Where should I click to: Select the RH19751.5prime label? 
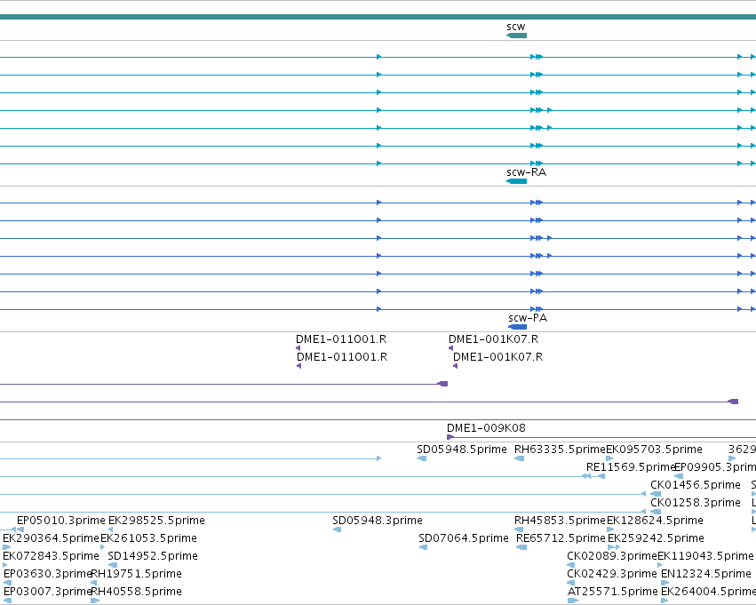click(137, 574)
